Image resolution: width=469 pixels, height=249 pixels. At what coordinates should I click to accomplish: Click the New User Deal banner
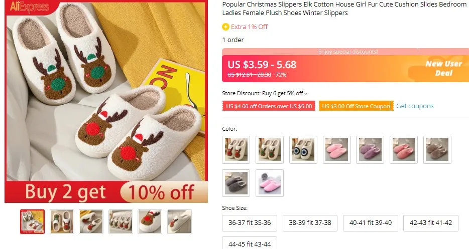pos(443,68)
